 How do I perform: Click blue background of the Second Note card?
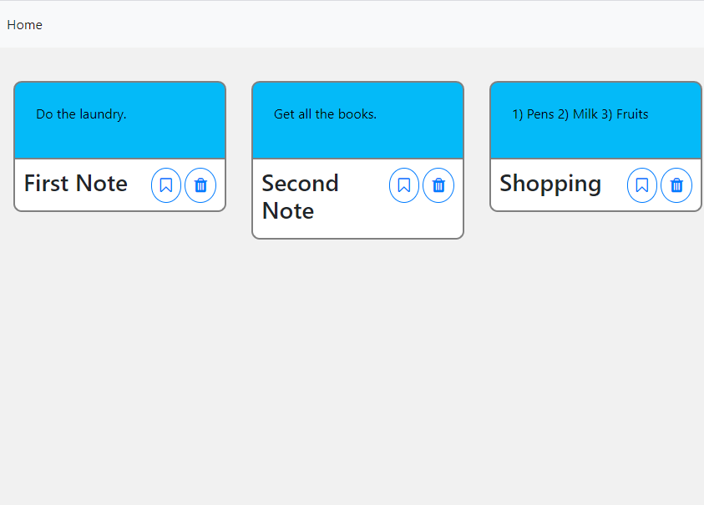point(357,140)
